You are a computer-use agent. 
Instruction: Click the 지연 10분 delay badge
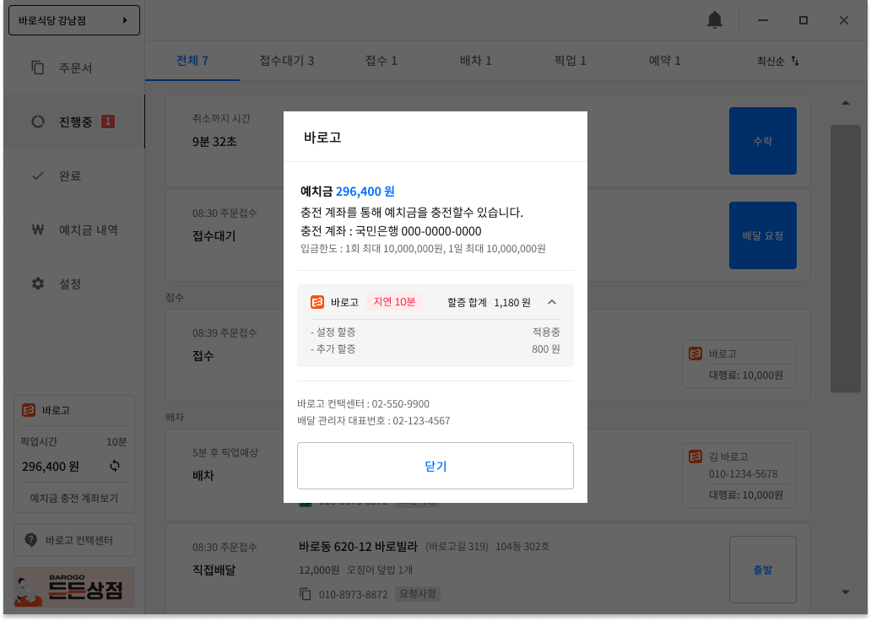(x=394, y=301)
